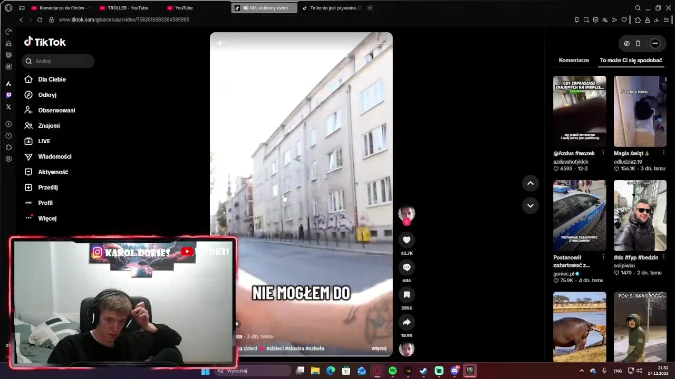Open browser translate icon

point(605,20)
